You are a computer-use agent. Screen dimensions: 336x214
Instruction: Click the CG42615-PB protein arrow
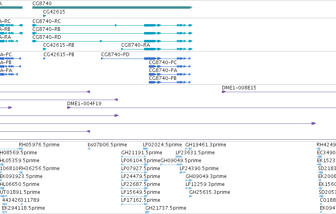point(44,59)
